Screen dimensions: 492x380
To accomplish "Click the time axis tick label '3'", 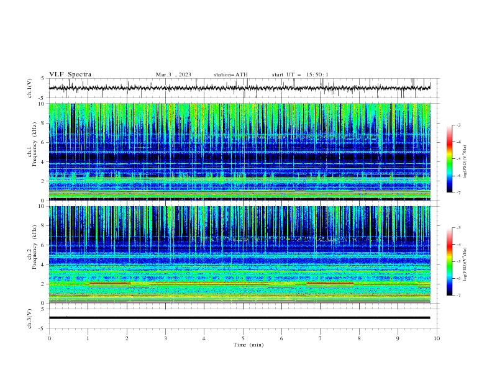I will pos(165,338).
